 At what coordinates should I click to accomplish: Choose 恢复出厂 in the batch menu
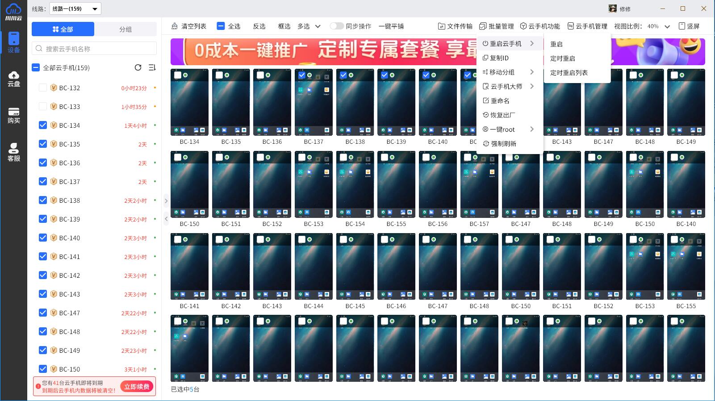(x=502, y=115)
